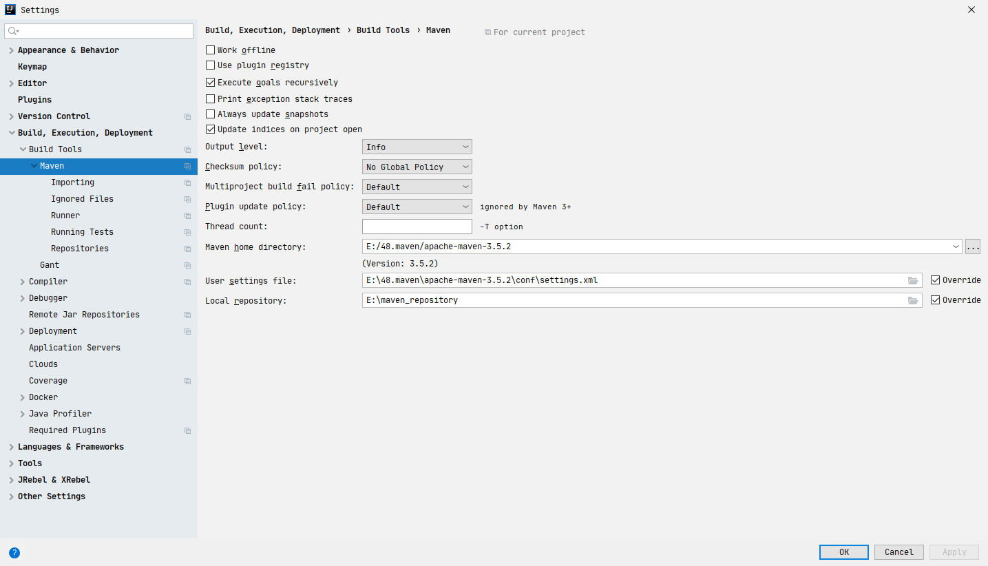
Task: Collapse the Build, Execution, Deployment node
Action: [x=11, y=133]
